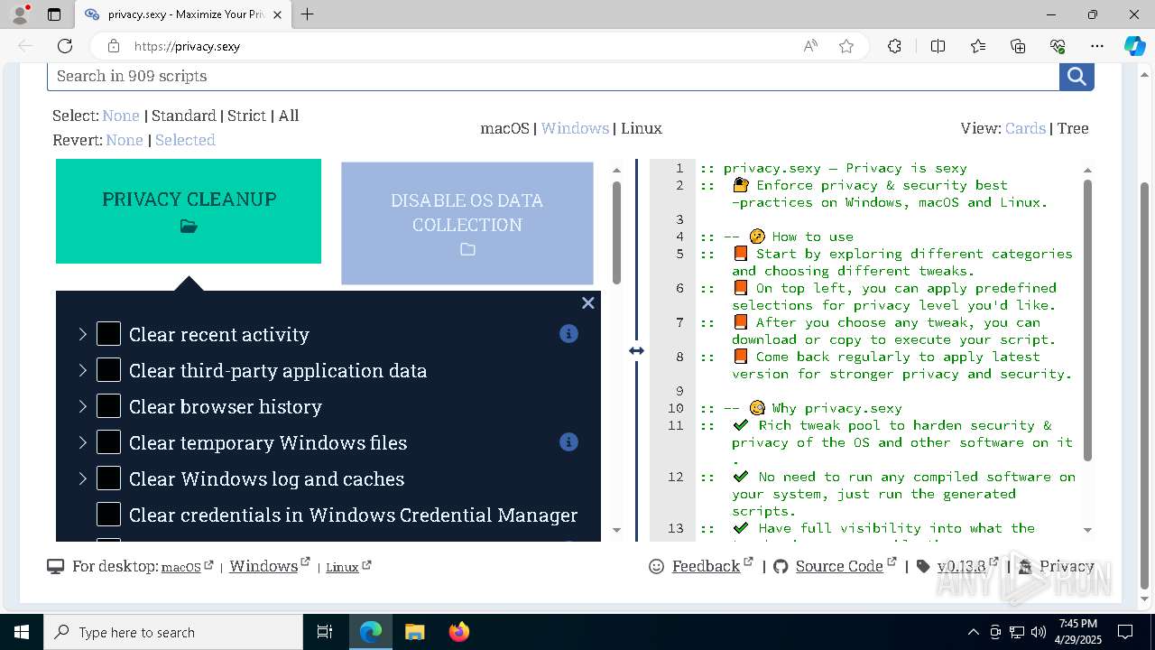Click the desktop monitor icon
Viewport: 1155px width, 650px height.
coord(55,566)
